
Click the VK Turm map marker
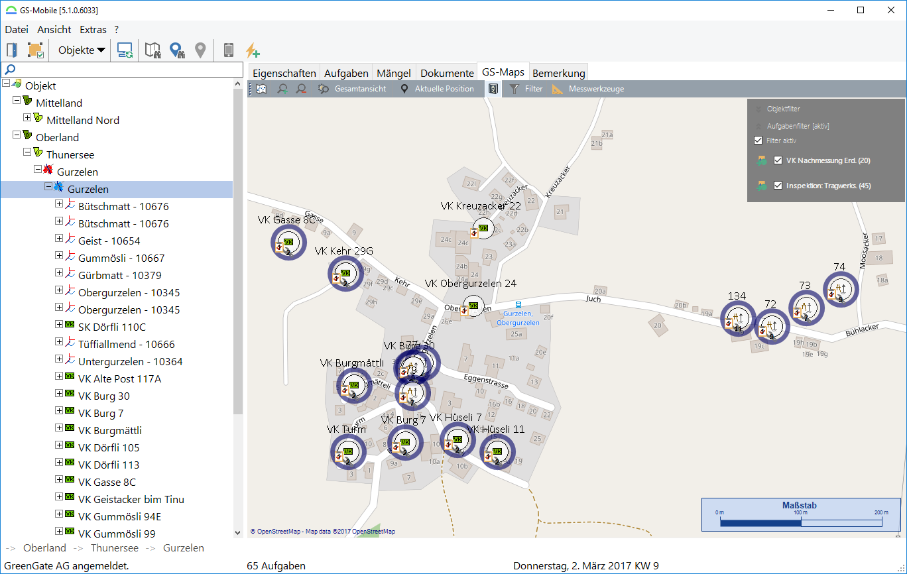pos(348,452)
